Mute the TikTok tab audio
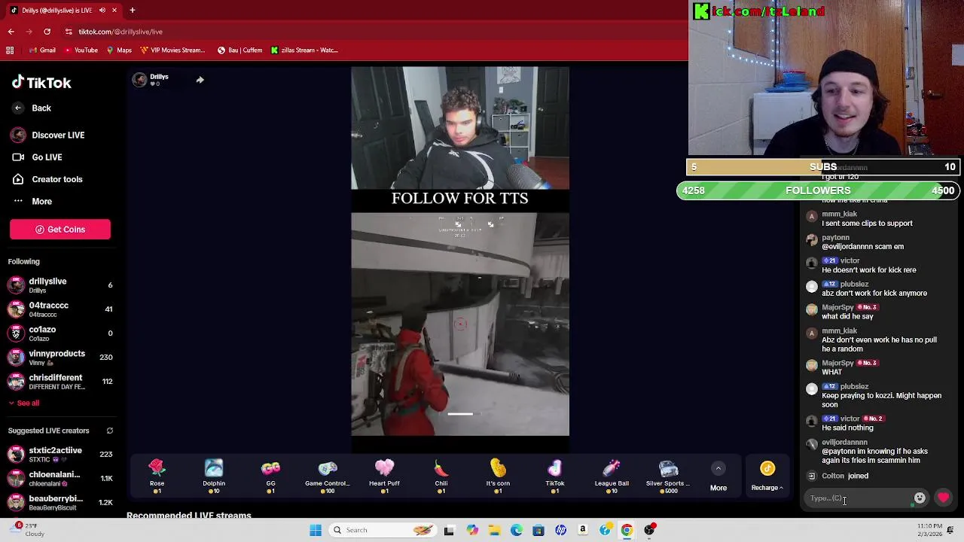964x542 pixels. point(102,11)
